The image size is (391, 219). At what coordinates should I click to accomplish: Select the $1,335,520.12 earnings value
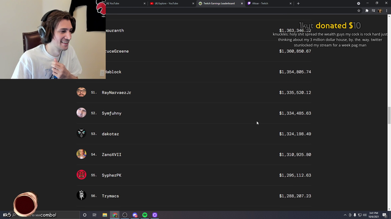click(x=295, y=92)
